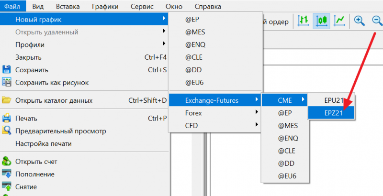Open the data folder icon

[x=7, y=100]
